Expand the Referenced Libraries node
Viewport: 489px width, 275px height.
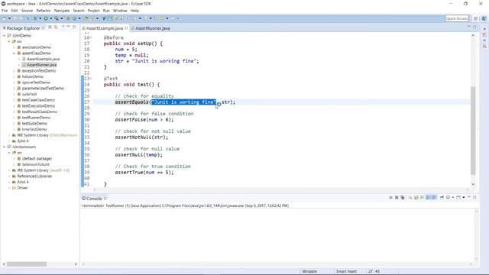[9, 176]
